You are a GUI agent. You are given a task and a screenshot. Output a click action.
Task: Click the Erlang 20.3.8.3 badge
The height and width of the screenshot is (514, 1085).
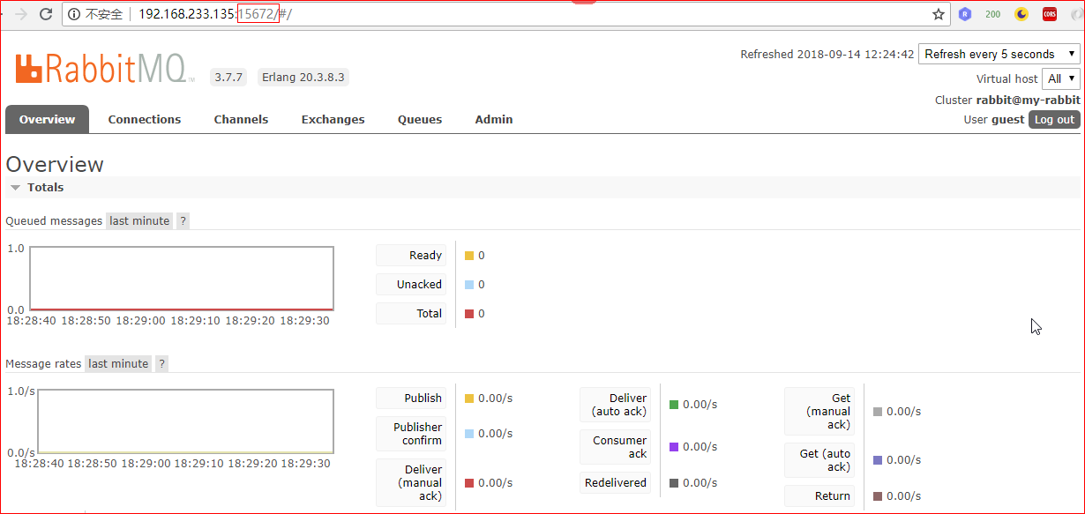click(x=303, y=78)
